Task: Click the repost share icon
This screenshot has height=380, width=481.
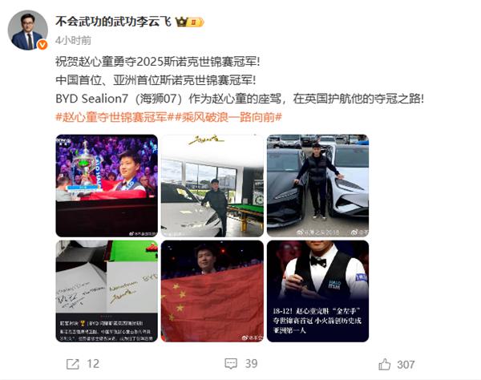Action: coord(73,364)
